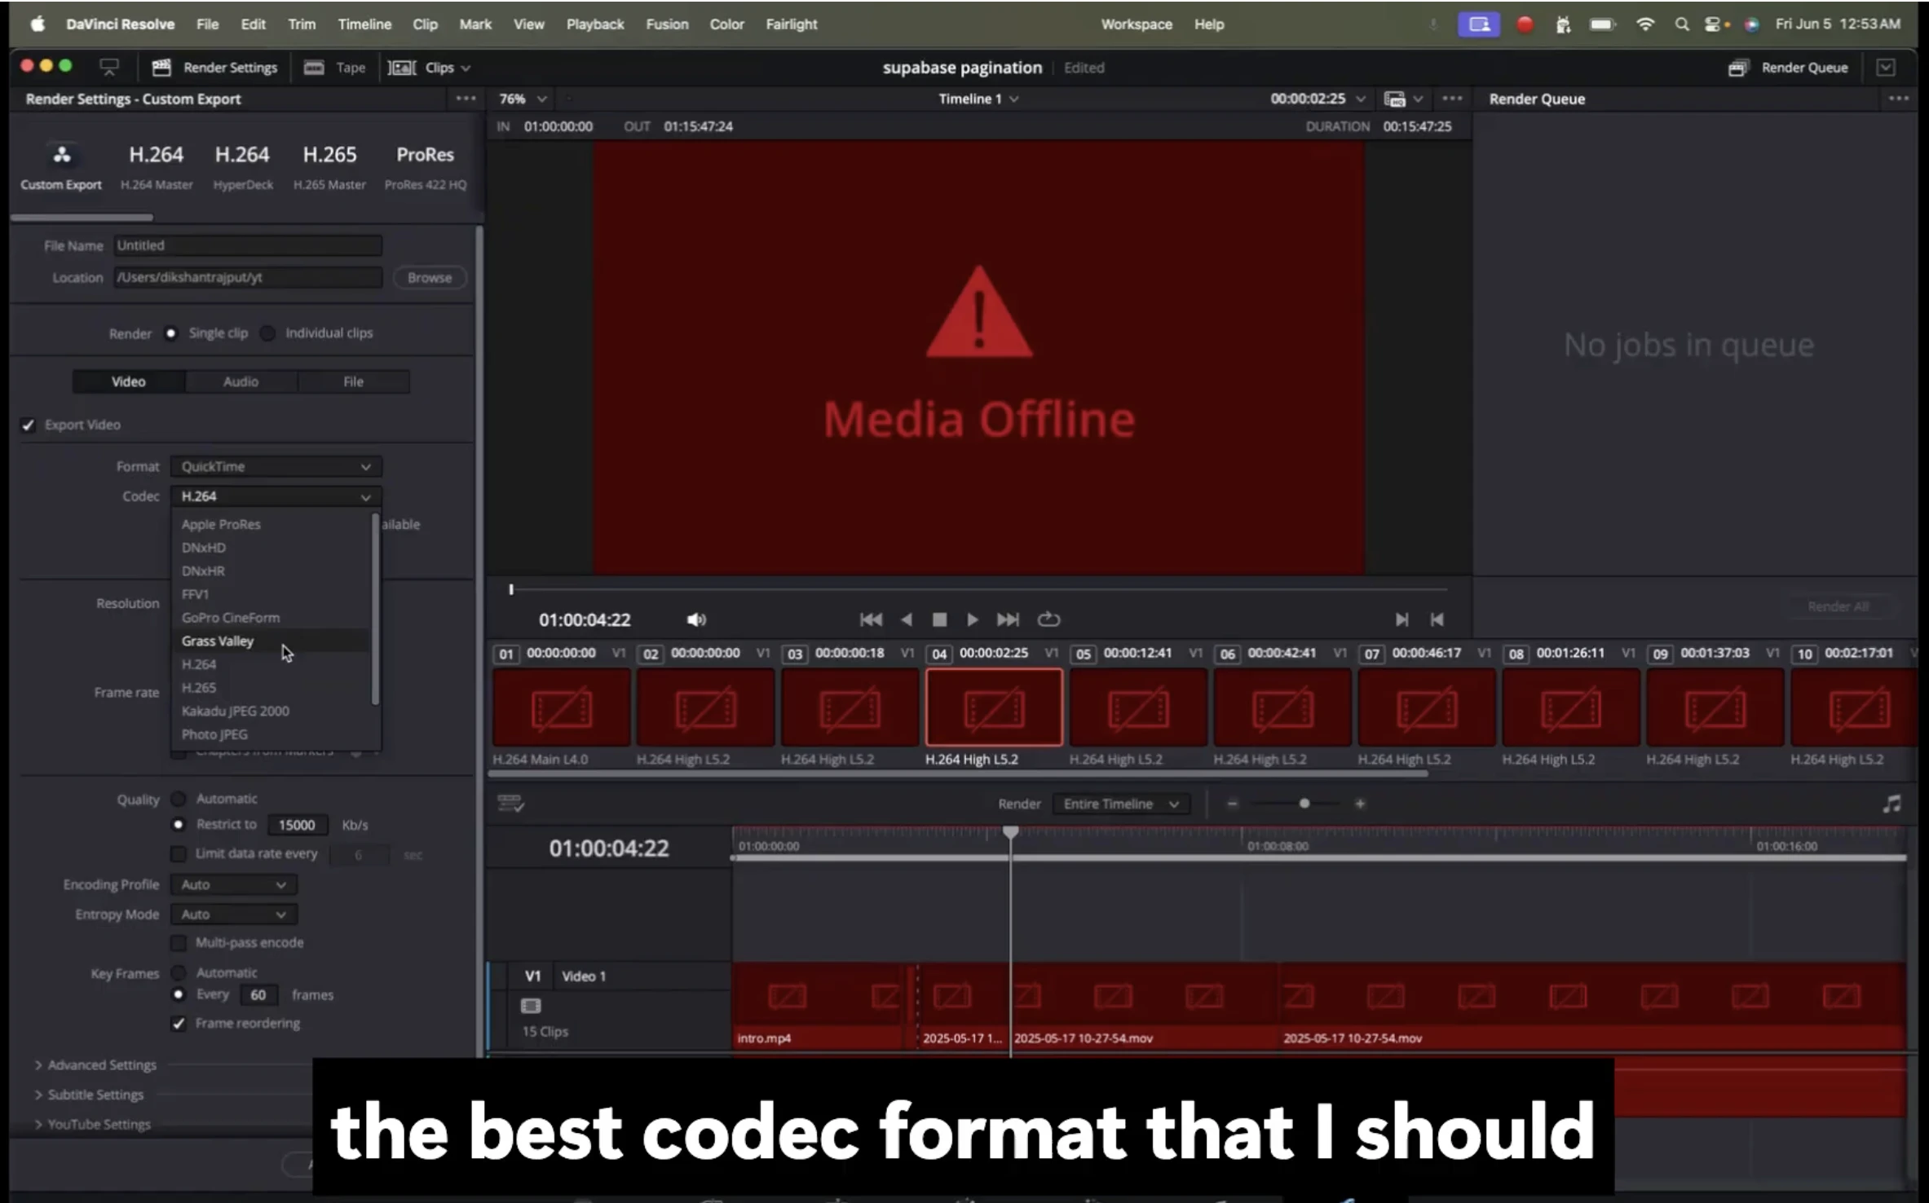Open Render Settings panel toggle
Image resolution: width=1929 pixels, height=1203 pixels.
(215, 68)
